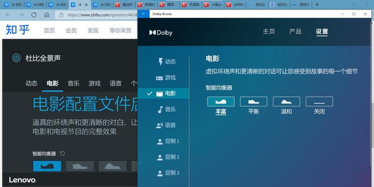The height and width of the screenshot is (187, 374).
Task: Switch to 语音 tab in Lenovo Dolby panel
Action: (115, 83)
